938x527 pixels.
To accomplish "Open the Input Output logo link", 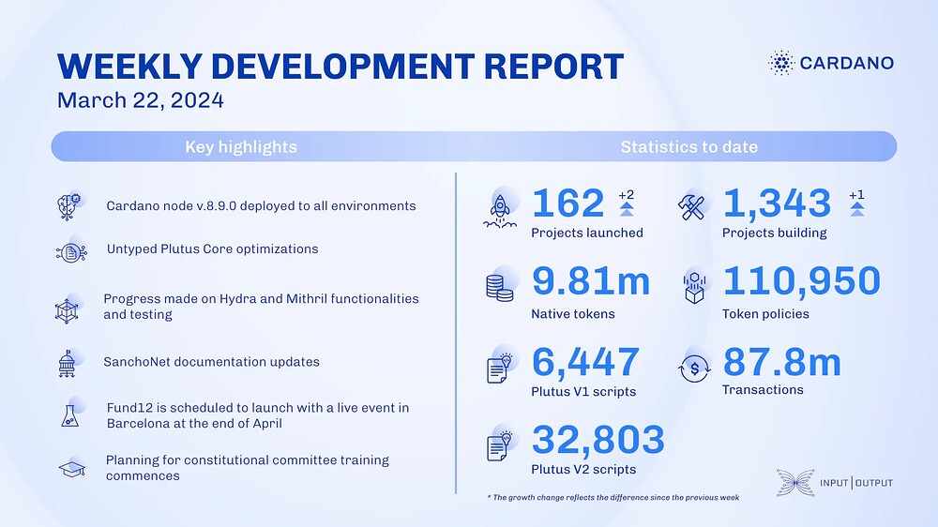I will pos(835,483).
